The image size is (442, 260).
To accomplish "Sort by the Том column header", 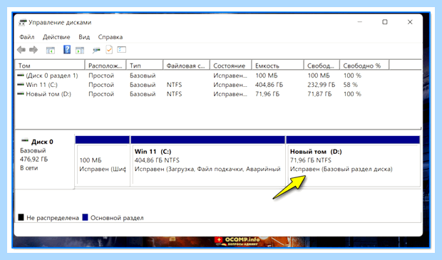I will pos(50,66).
